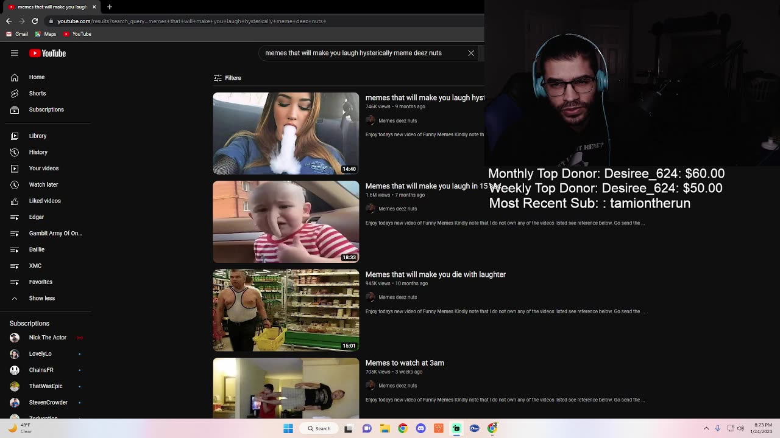Open the Maps bookmark
Image resolution: width=780 pixels, height=438 pixels.
(46, 34)
